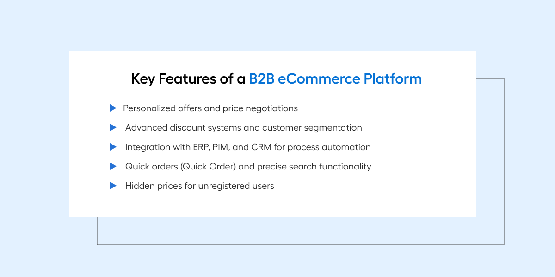Click the word 'eCommerce' in the title
Screen dimensions: 555x277
pyautogui.click(x=319, y=78)
